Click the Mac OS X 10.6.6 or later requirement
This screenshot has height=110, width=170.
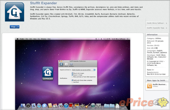tap(156, 74)
